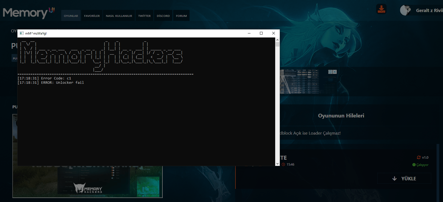Screen dimensions: 443x202
Task: Open the NASIL KULLANILIR tab
Action: pyautogui.click(x=119, y=16)
